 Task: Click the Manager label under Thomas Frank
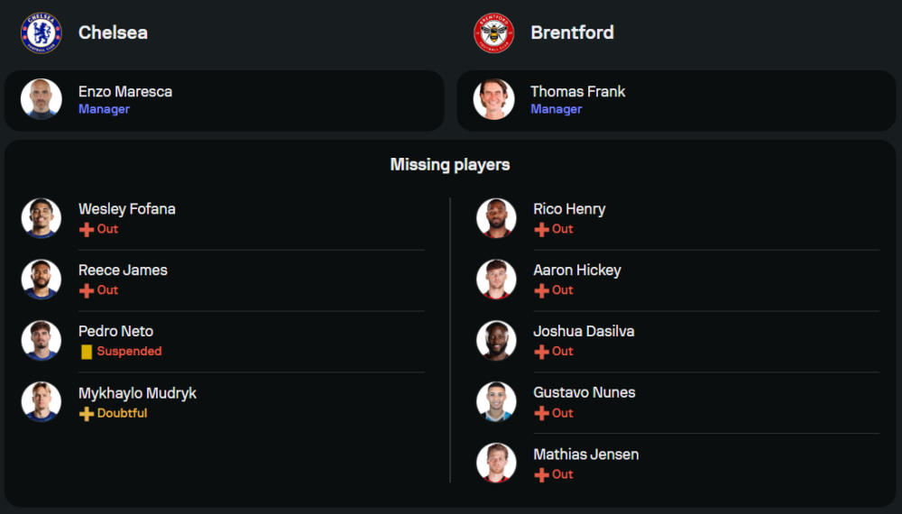click(556, 109)
